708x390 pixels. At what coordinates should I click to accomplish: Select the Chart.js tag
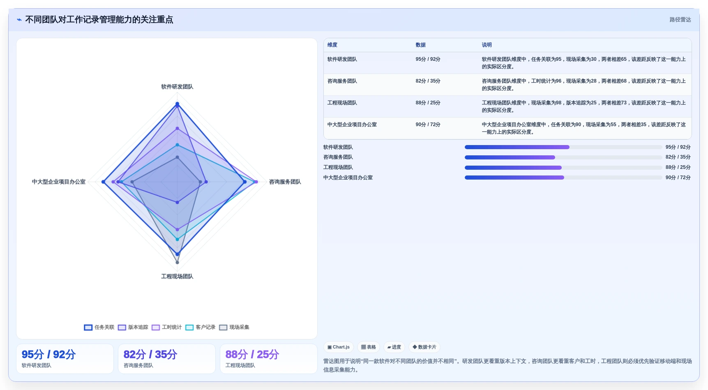click(339, 347)
